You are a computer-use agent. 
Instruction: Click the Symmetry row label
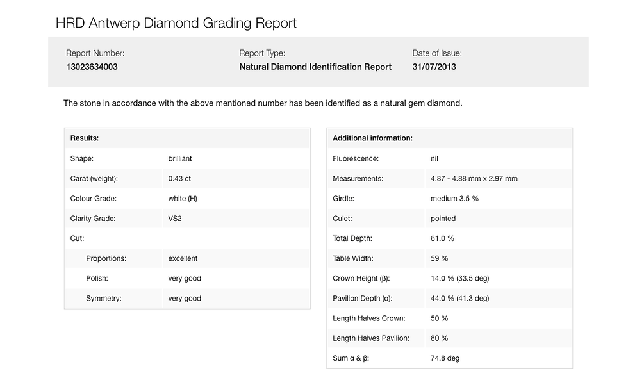pos(104,299)
